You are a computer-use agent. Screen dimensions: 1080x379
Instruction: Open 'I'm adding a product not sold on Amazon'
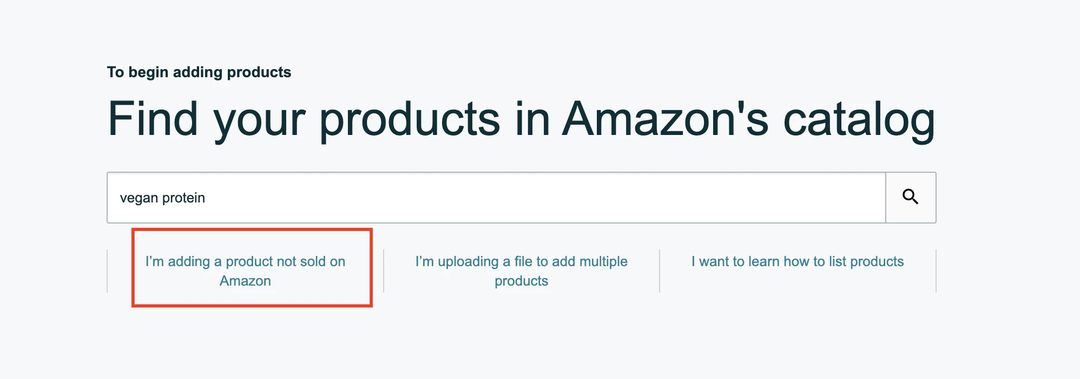[x=245, y=271]
